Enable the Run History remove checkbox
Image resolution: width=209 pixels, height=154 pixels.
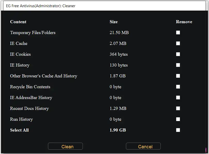click(x=178, y=119)
